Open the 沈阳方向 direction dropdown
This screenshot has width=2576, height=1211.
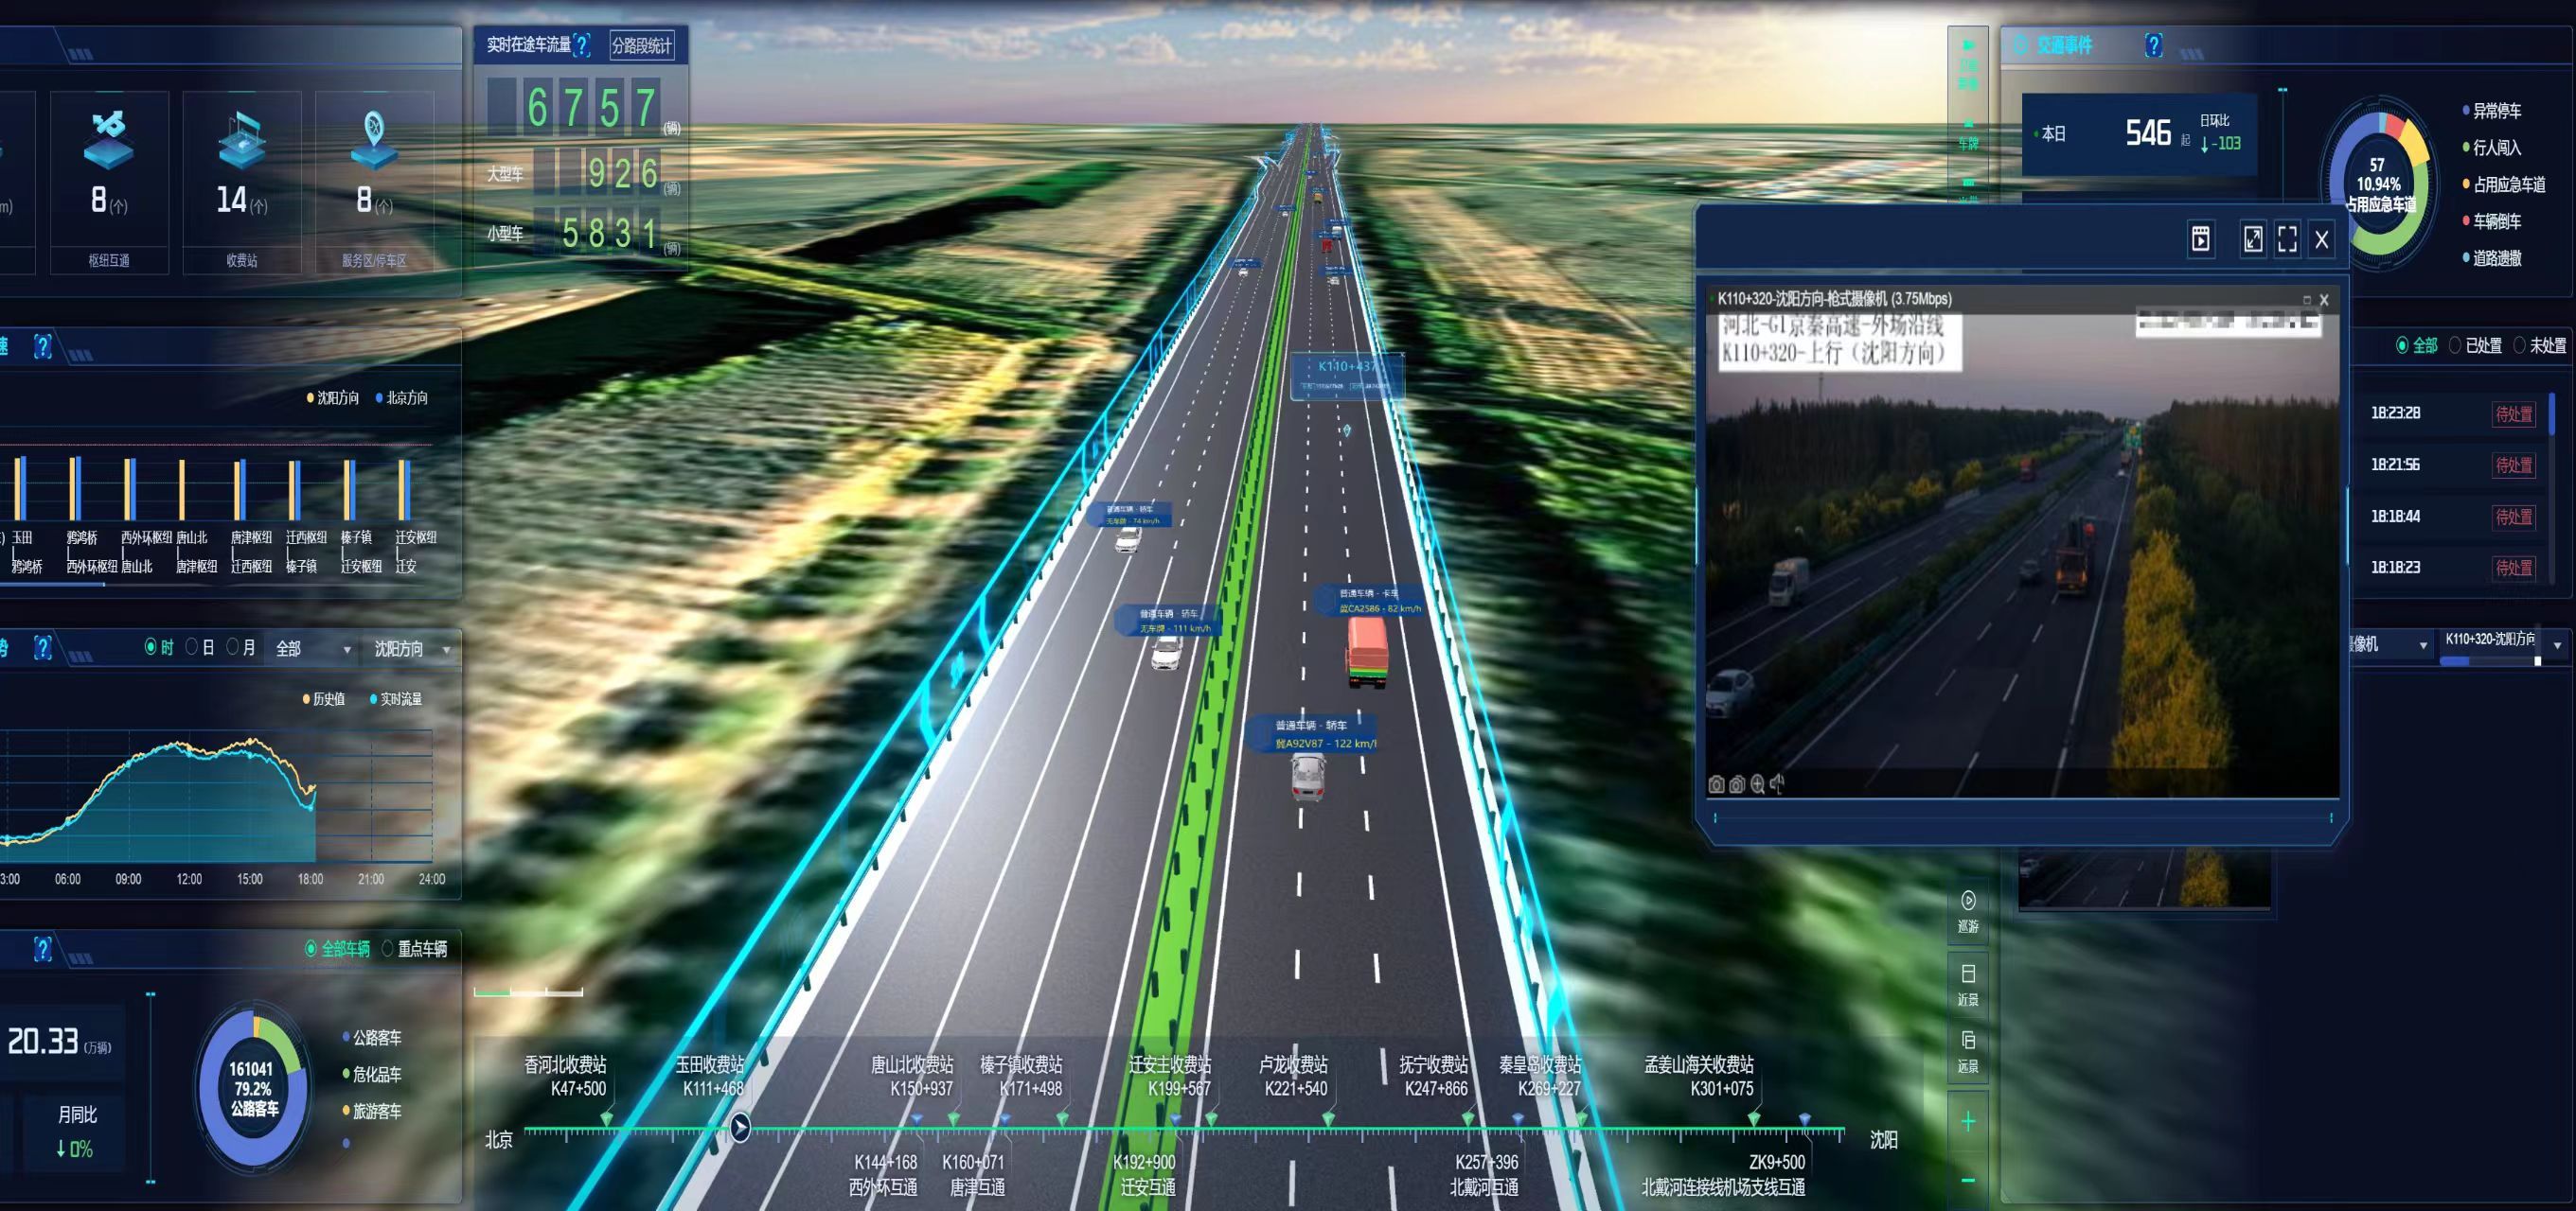411,649
